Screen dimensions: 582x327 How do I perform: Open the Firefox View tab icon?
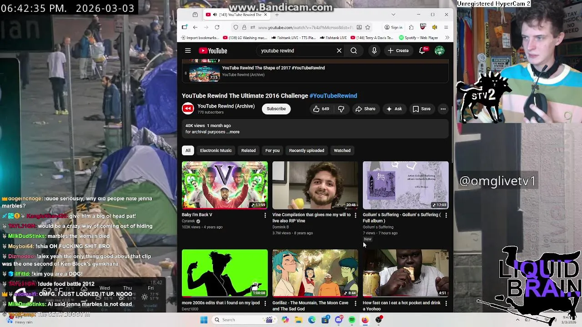coord(195,15)
